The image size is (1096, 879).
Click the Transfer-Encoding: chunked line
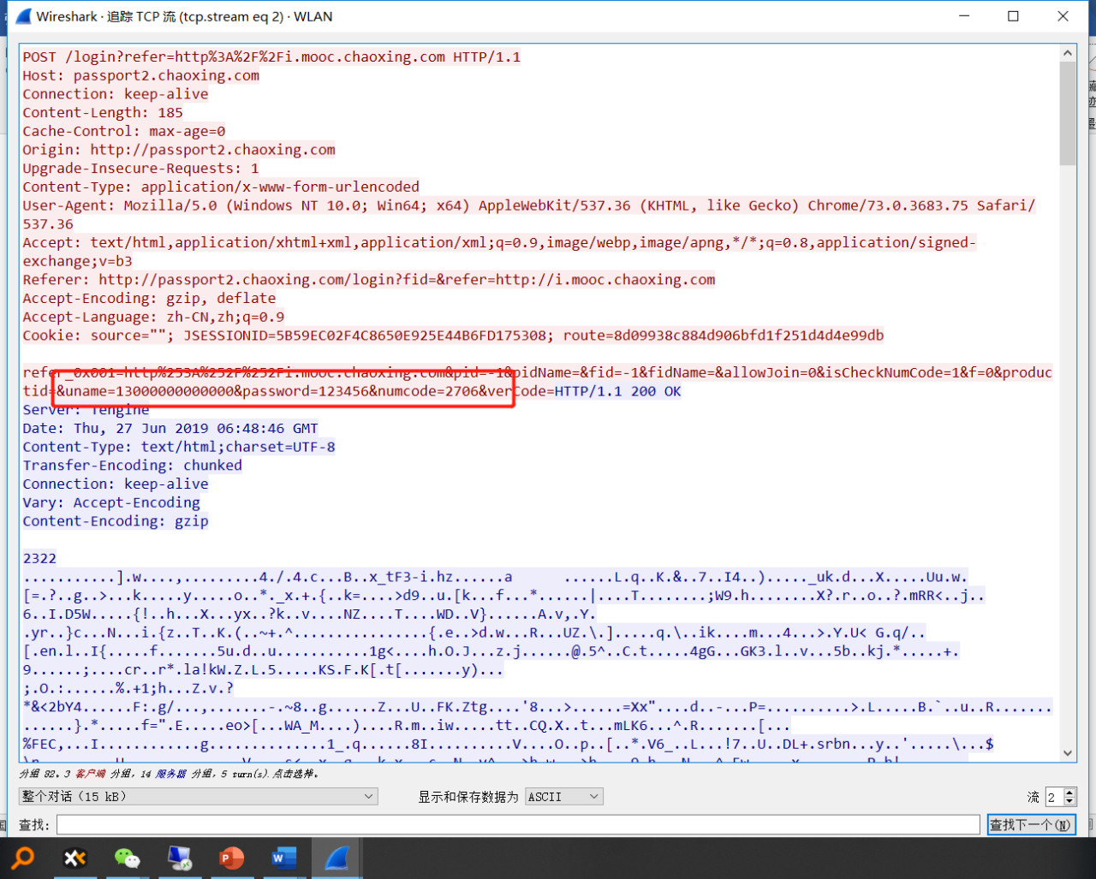coord(133,466)
